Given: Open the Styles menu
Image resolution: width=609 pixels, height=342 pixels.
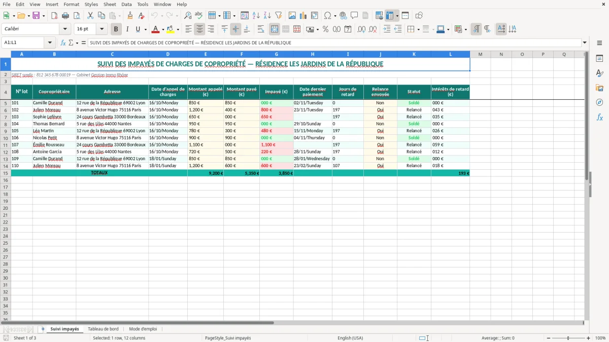Looking at the screenshot, I should (x=91, y=4).
